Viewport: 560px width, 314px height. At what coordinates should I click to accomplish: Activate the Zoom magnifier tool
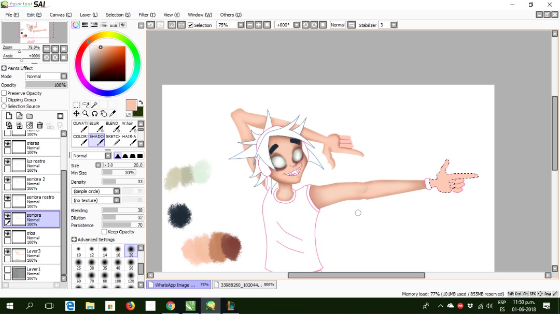(86, 114)
